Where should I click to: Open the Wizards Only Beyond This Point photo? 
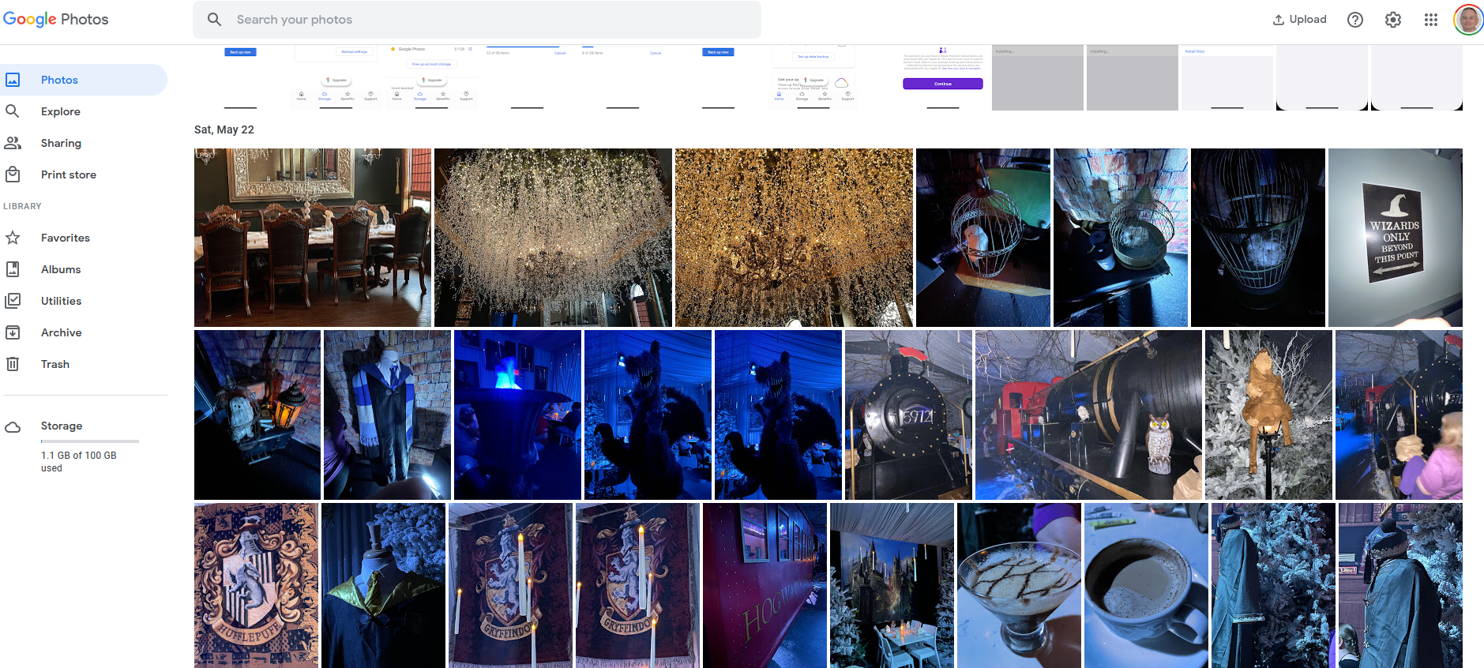pyautogui.click(x=1396, y=238)
